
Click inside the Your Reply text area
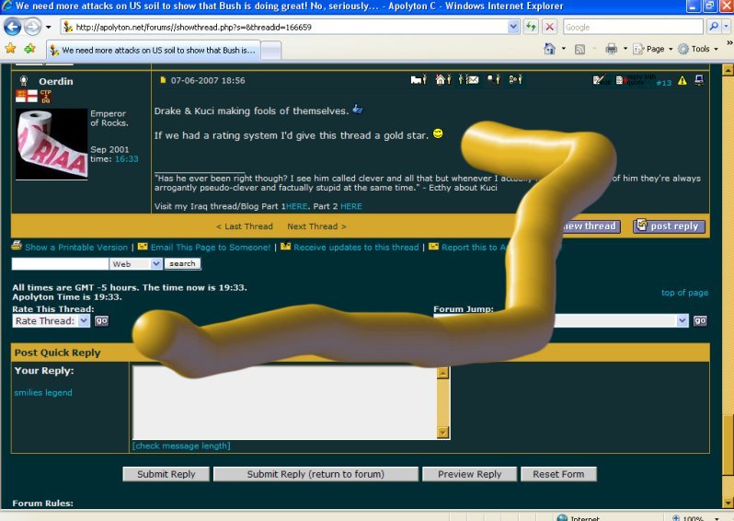[x=284, y=401]
